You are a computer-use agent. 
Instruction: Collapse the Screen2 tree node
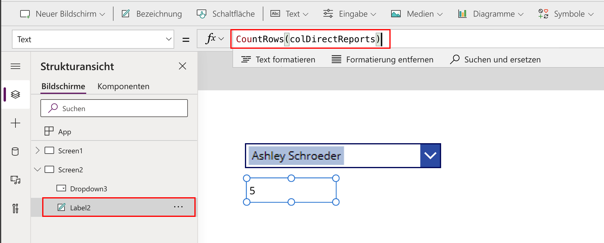(37, 170)
